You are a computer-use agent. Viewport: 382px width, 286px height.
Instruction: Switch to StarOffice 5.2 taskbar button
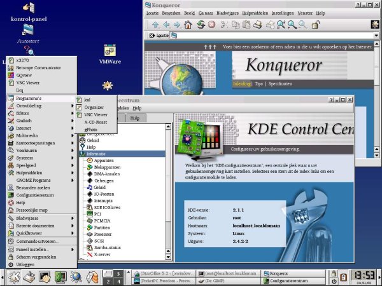pyautogui.click(x=164, y=273)
